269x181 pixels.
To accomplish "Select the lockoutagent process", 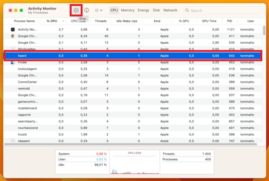I will click(x=133, y=69).
